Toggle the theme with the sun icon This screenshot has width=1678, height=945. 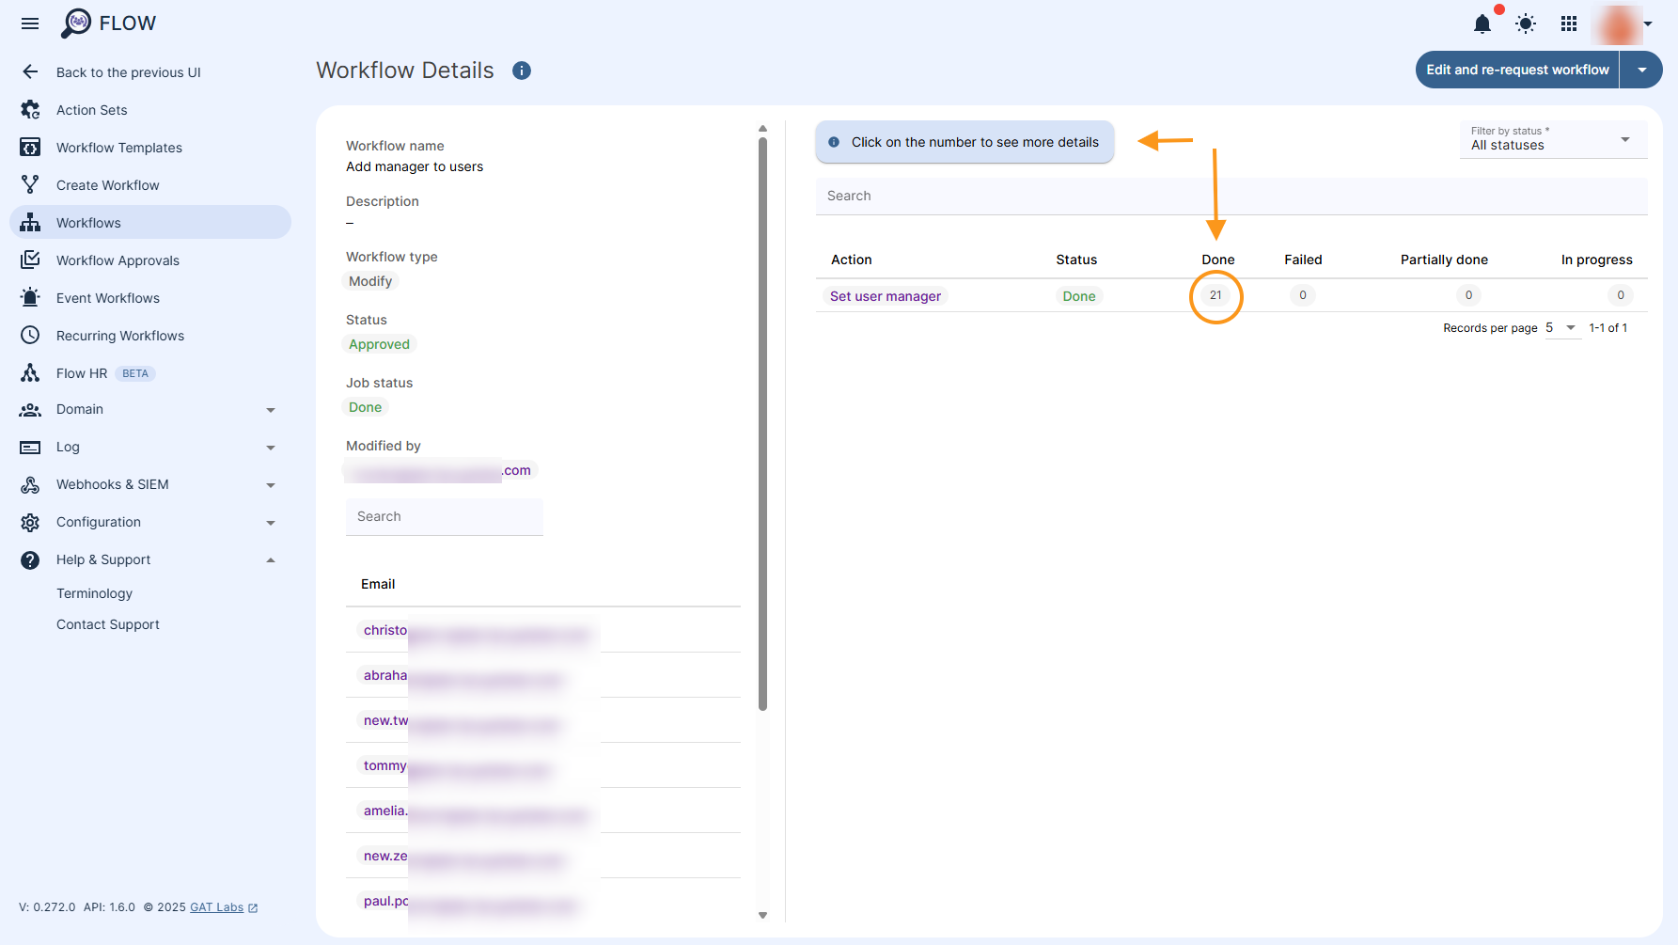point(1525,24)
